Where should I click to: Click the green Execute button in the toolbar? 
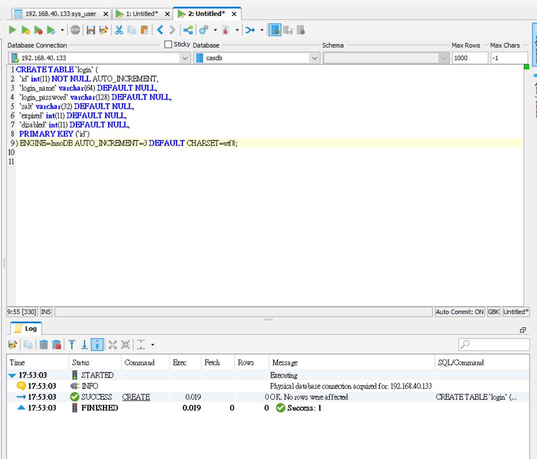point(12,30)
